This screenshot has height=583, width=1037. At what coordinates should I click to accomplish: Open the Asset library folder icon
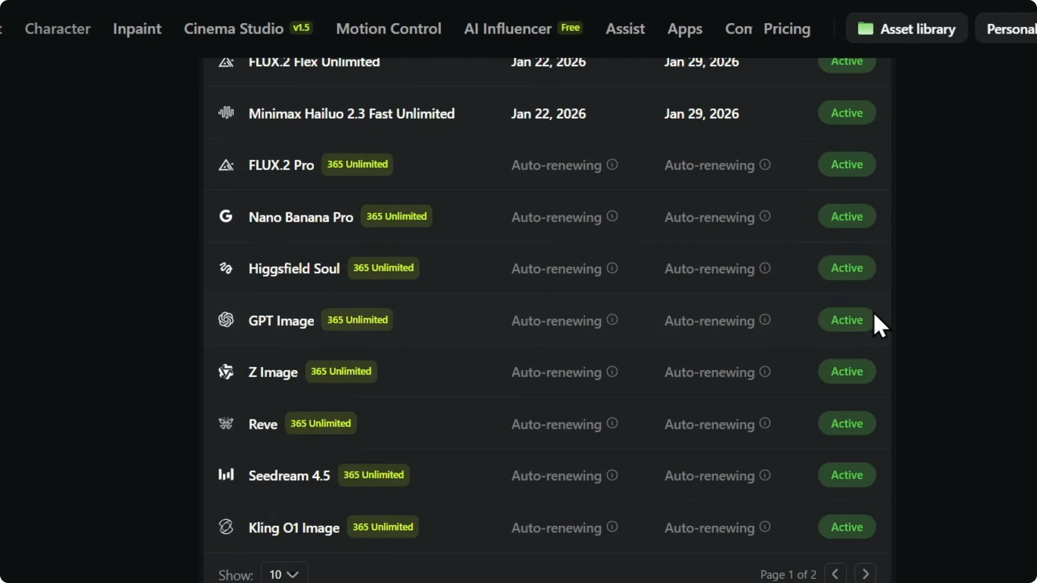click(866, 29)
